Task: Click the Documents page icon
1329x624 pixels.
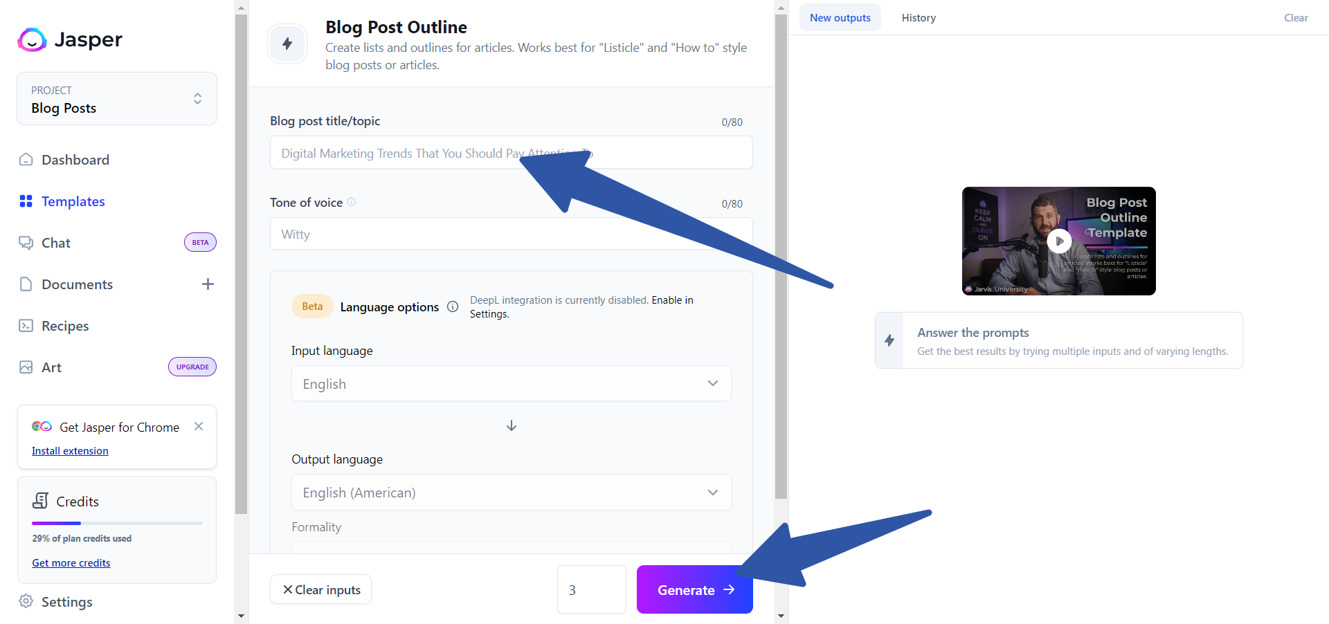Action: pos(26,284)
